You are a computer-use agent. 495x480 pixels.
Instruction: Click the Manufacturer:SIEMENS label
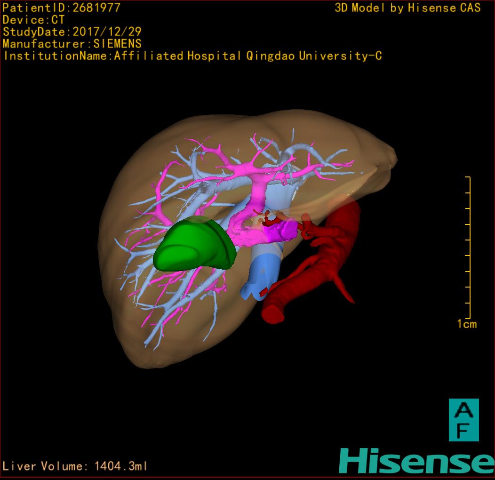(72, 44)
